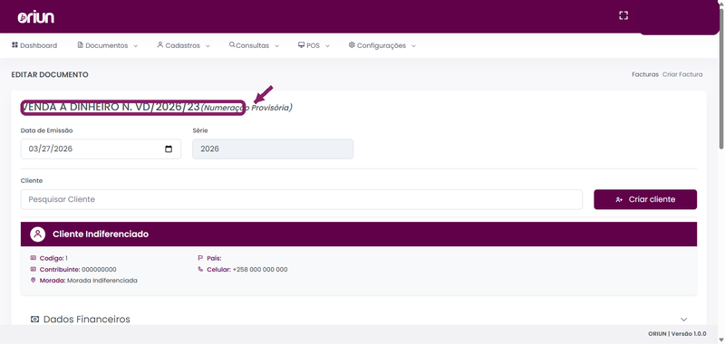Open the Documentos menu
Screen dimensions: 725x344
[107, 45]
